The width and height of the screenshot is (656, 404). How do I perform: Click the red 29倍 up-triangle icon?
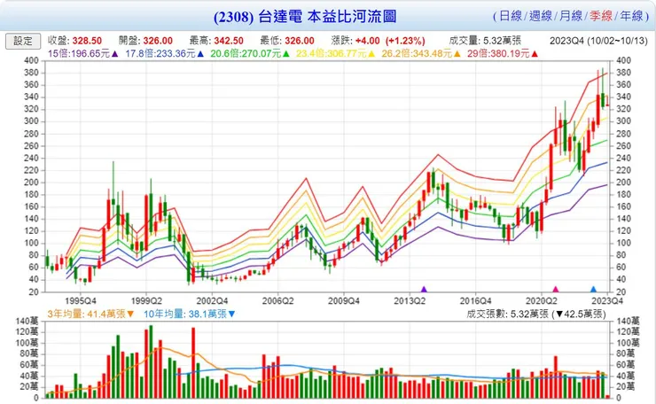(x=535, y=54)
